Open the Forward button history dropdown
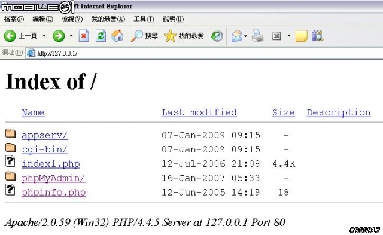Image resolution: width=383 pixels, height=235 pixels. (x=71, y=36)
